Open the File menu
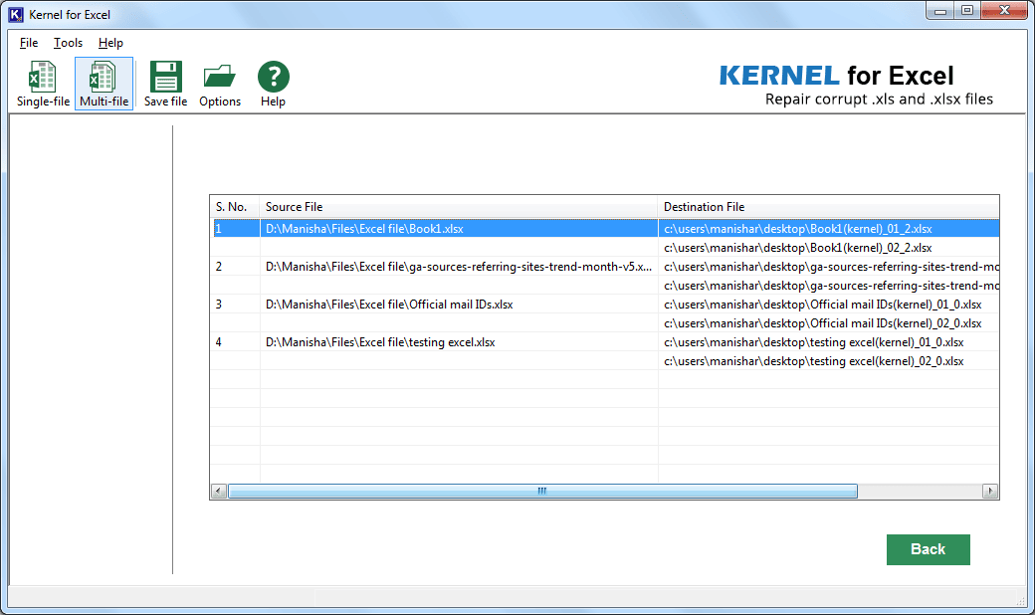The width and height of the screenshot is (1035, 615). (29, 43)
